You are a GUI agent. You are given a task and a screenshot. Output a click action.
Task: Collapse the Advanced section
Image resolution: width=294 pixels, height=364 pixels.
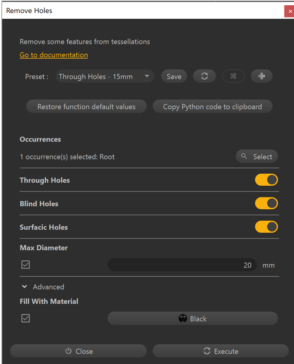[25, 287]
